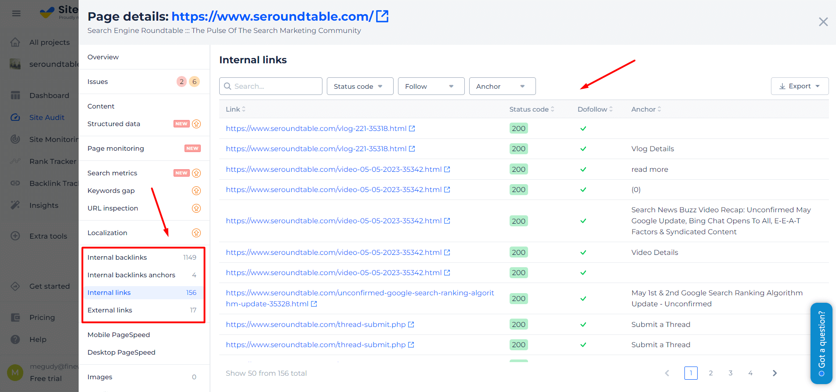This screenshot has width=836, height=392.
Task: Click the Get started icon
Action: pyautogui.click(x=15, y=286)
